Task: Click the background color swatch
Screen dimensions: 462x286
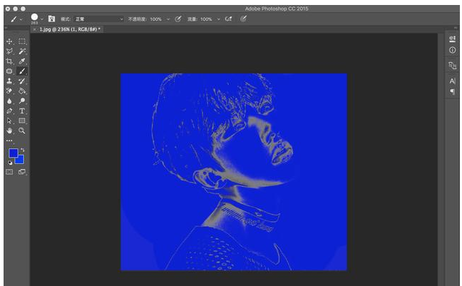Action: click(20, 160)
